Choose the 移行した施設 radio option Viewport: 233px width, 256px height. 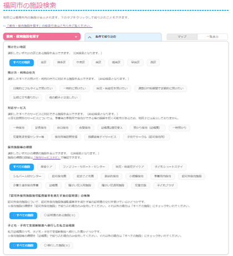[x=57, y=245]
